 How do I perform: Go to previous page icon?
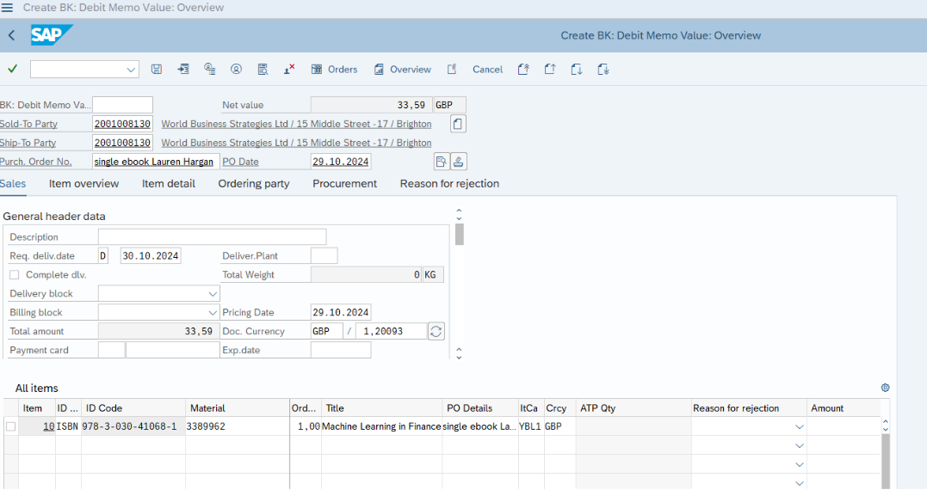(x=550, y=69)
